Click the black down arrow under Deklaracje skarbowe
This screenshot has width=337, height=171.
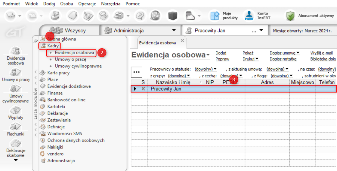[x=16, y=160]
